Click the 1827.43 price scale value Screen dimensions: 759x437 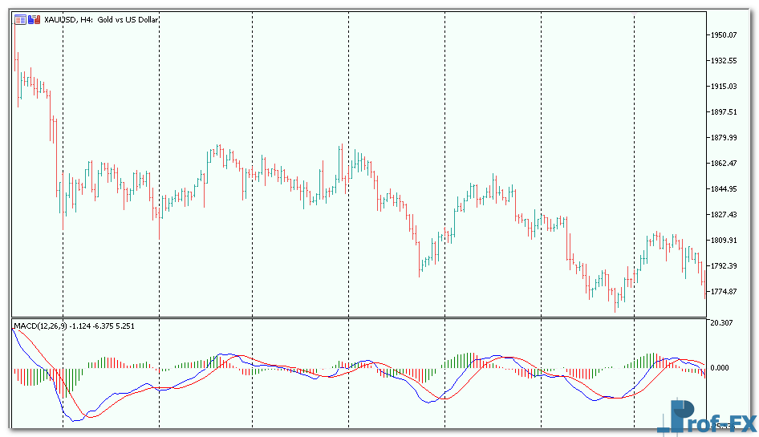[x=724, y=215]
